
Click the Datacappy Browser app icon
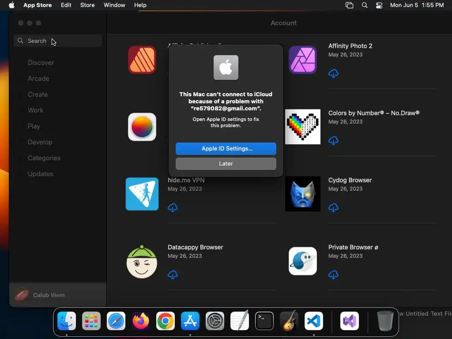click(x=142, y=261)
